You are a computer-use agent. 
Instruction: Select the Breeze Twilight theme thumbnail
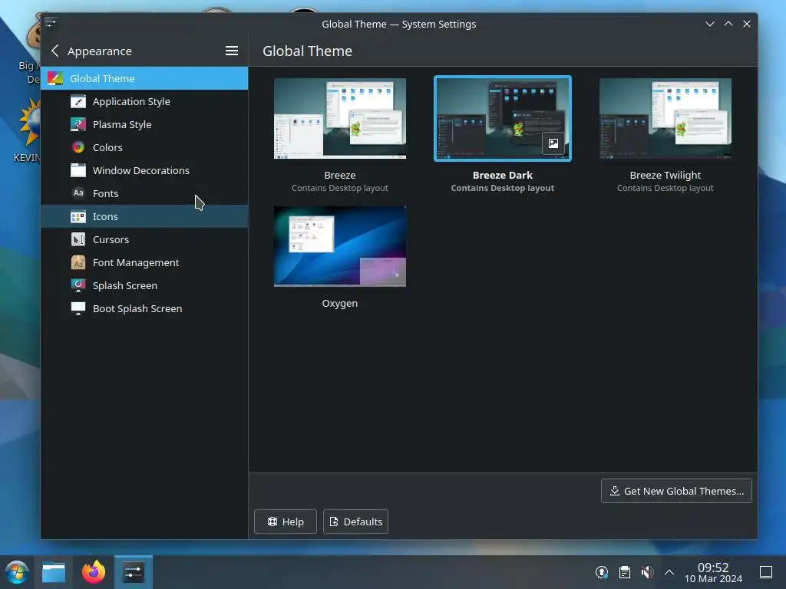click(x=665, y=119)
